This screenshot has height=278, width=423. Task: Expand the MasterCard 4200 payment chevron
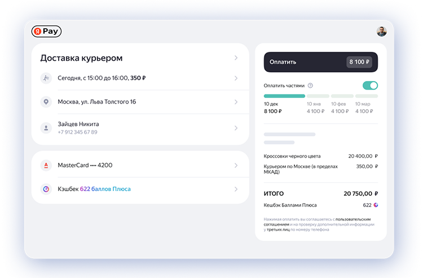236,165
